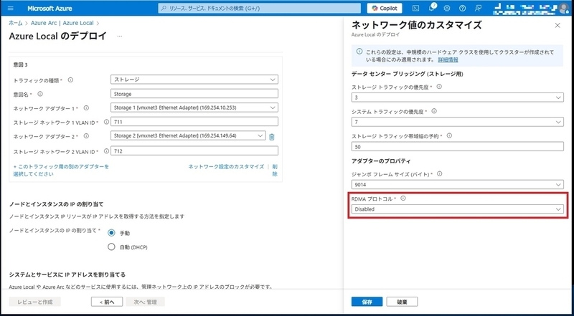The image size is (574, 316).
Task: Open the Storage 1 adapter dropdown
Action: pyautogui.click(x=194, y=107)
